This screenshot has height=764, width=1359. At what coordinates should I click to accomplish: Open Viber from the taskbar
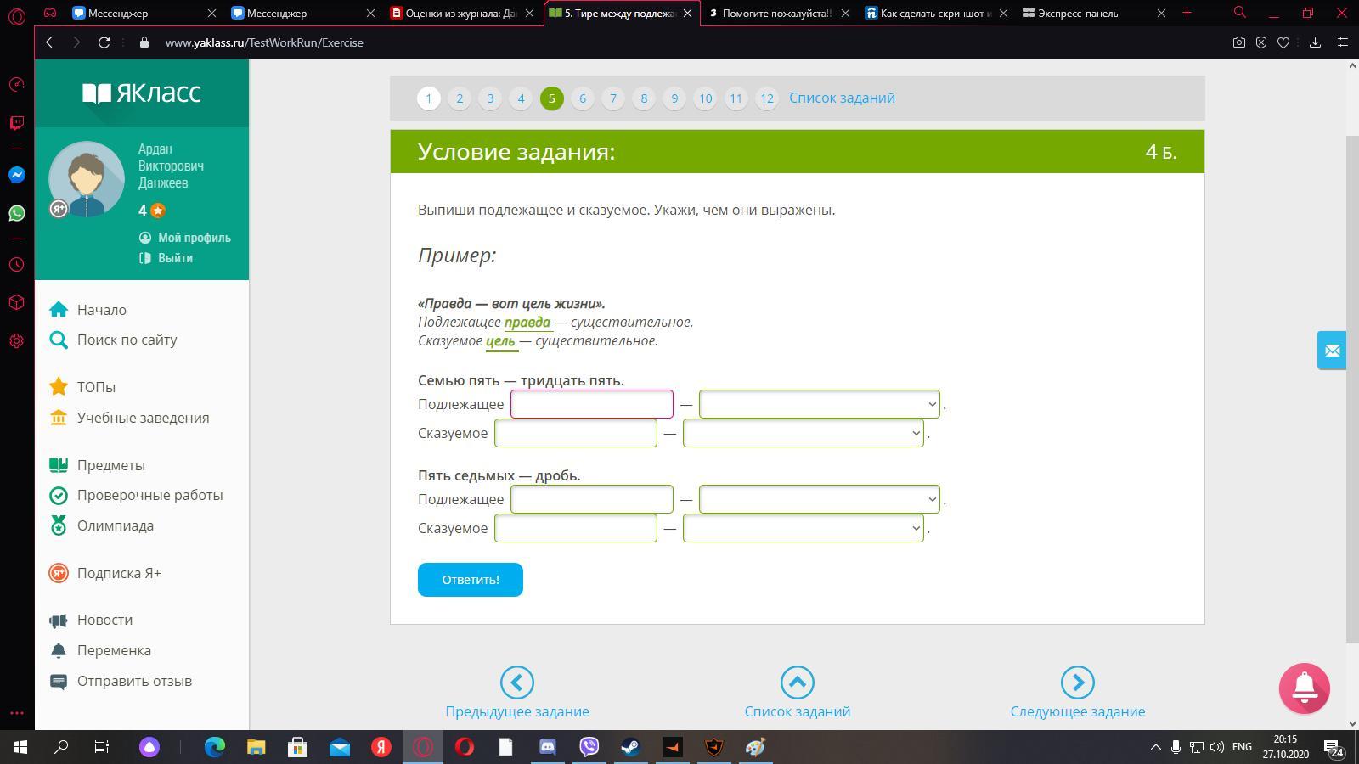(x=589, y=747)
